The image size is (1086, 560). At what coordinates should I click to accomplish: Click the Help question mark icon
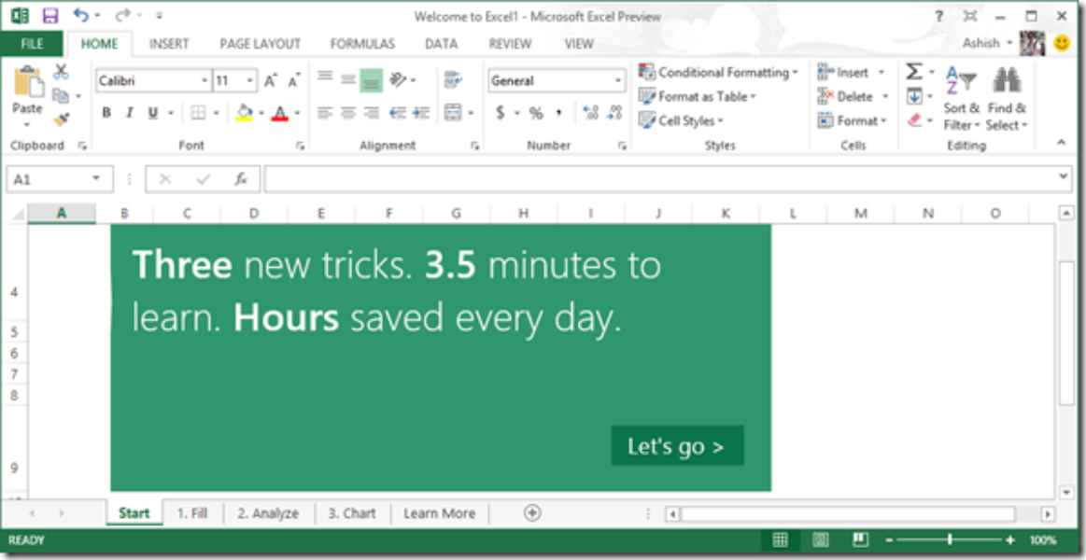coord(939,16)
